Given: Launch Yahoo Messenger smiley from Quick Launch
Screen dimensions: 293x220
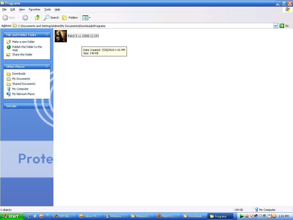Looking at the screenshot, I should coord(41,216).
